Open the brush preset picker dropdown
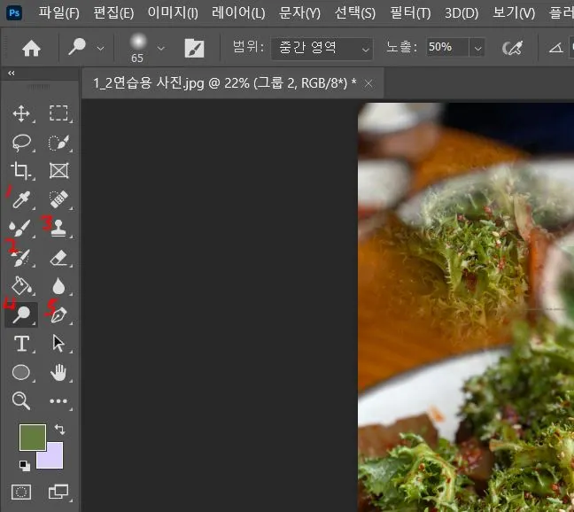Image resolution: width=574 pixels, height=512 pixels. [x=160, y=48]
